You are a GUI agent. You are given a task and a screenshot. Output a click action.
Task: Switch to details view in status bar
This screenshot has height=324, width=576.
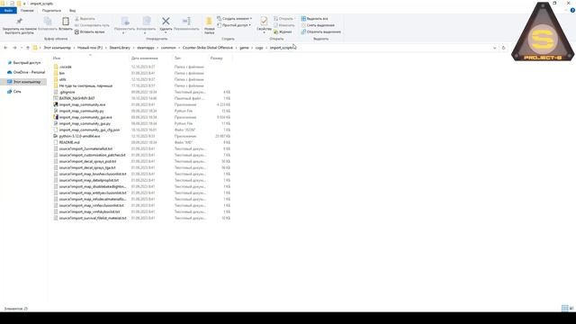564,308
